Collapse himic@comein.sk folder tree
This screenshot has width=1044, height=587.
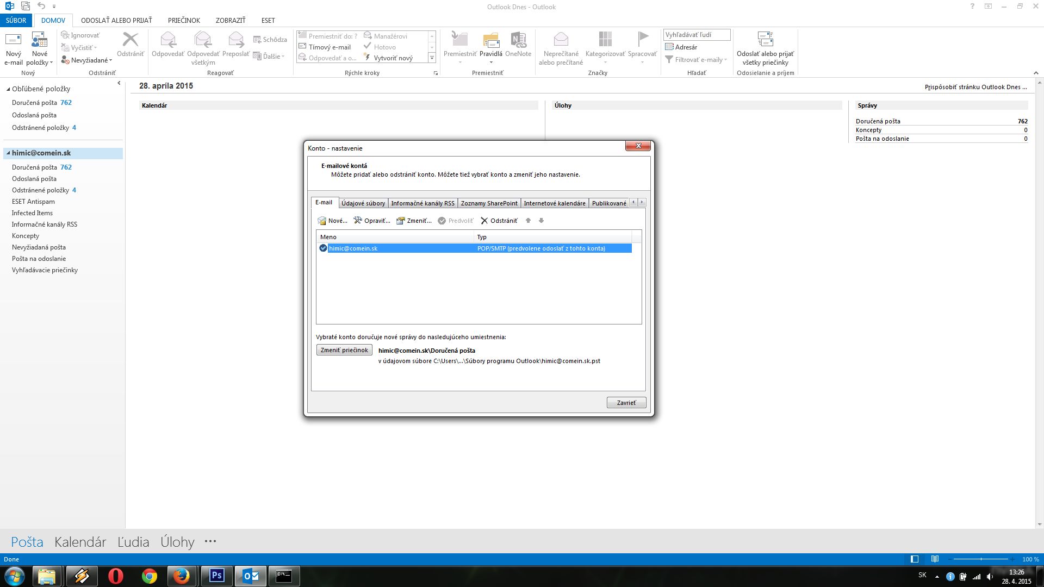pyautogui.click(x=8, y=153)
